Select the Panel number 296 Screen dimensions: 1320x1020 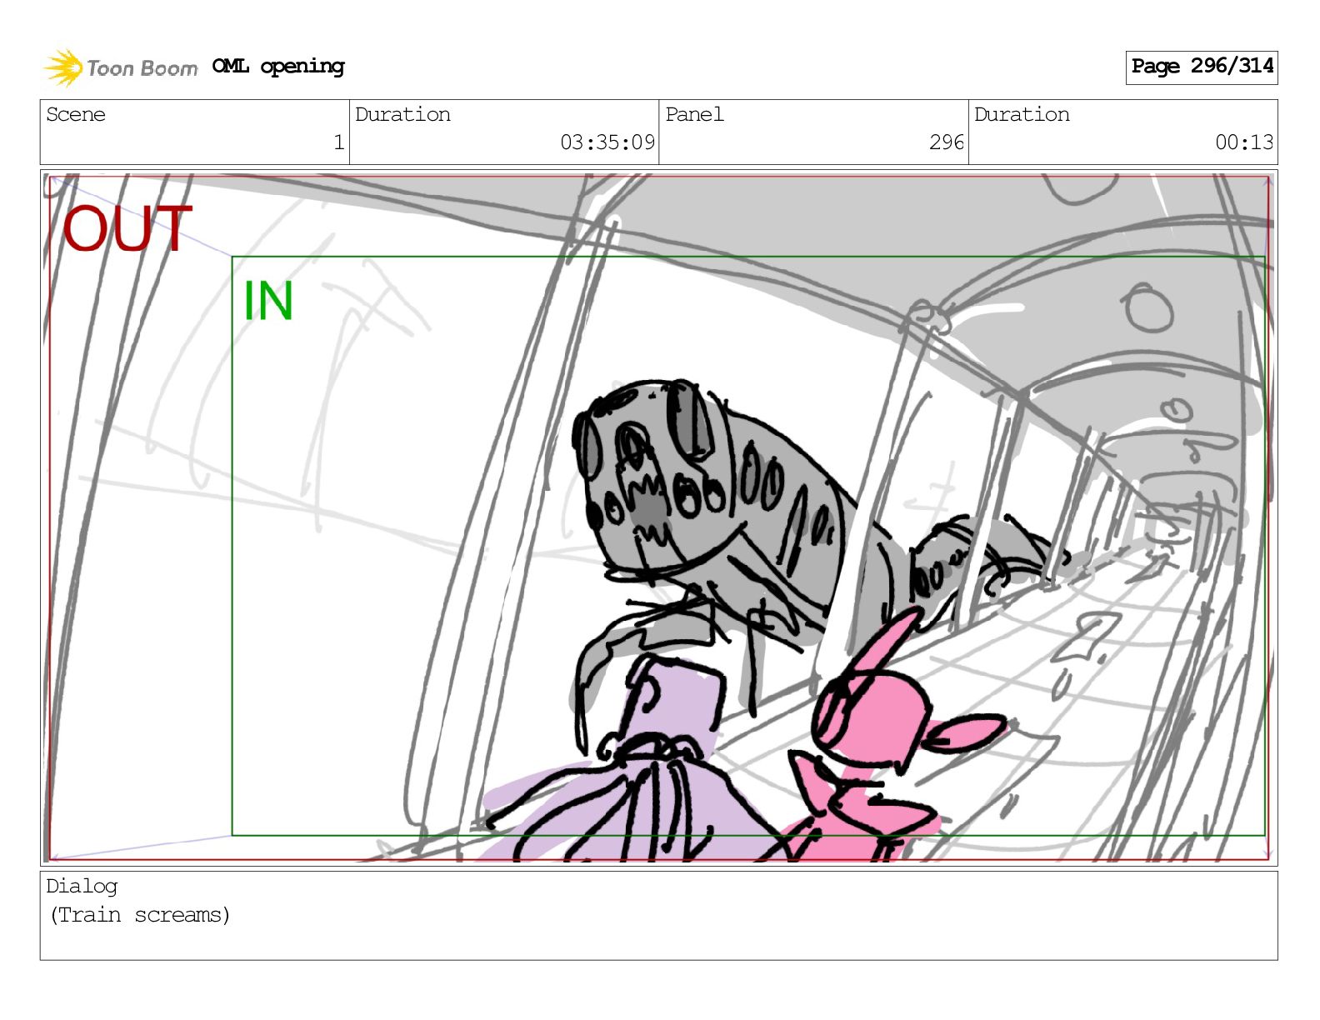[947, 142]
